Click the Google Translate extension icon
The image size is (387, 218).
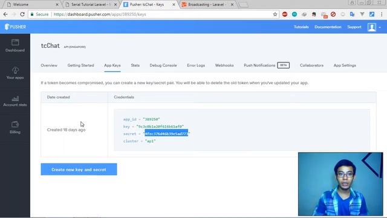coord(353,15)
